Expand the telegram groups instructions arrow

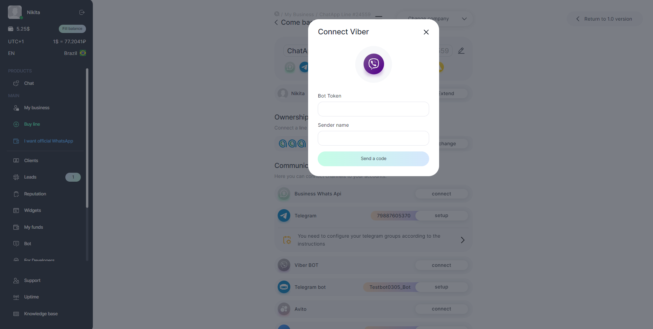[462, 240]
